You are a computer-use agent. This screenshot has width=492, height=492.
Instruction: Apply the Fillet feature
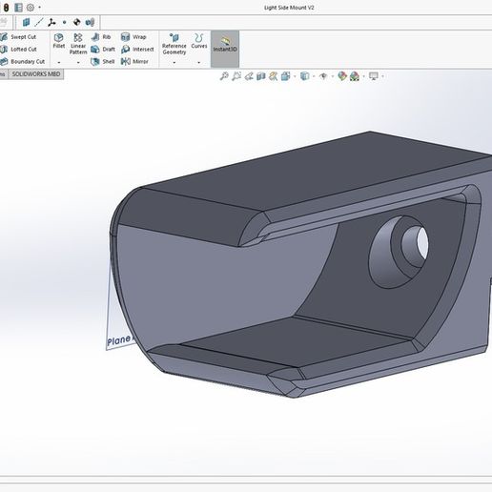[59, 41]
